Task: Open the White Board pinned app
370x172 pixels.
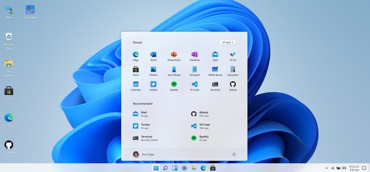Action: [x=215, y=71]
